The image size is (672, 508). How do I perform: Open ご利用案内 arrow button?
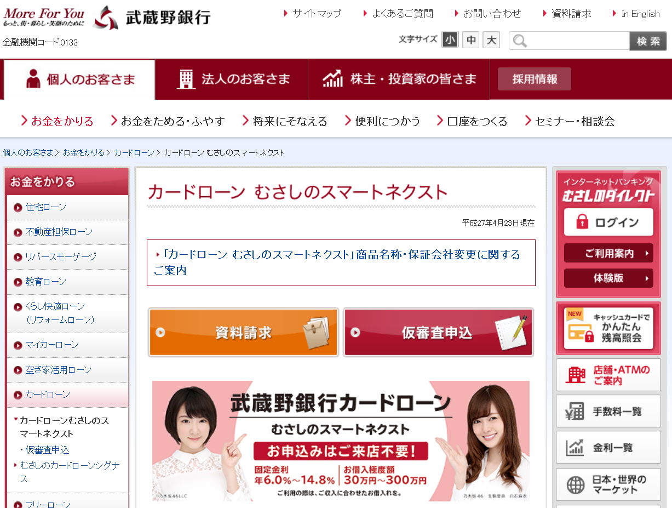[608, 253]
